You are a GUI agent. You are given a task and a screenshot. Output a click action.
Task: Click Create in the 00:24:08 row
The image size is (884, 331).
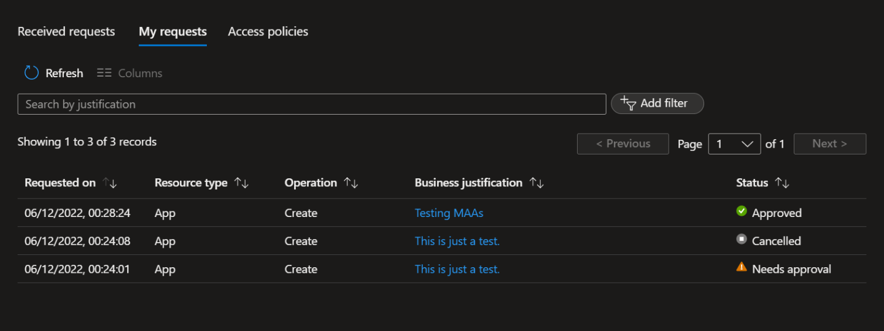coord(301,241)
